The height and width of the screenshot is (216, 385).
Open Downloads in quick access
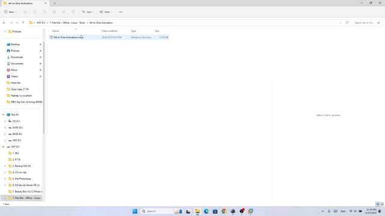[x=17, y=57]
